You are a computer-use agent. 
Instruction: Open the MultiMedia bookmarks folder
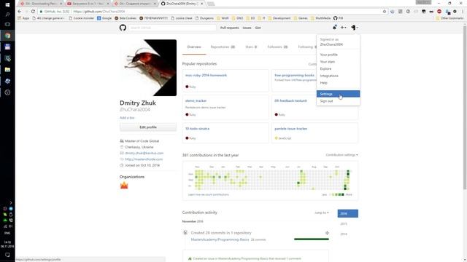coord(320,18)
